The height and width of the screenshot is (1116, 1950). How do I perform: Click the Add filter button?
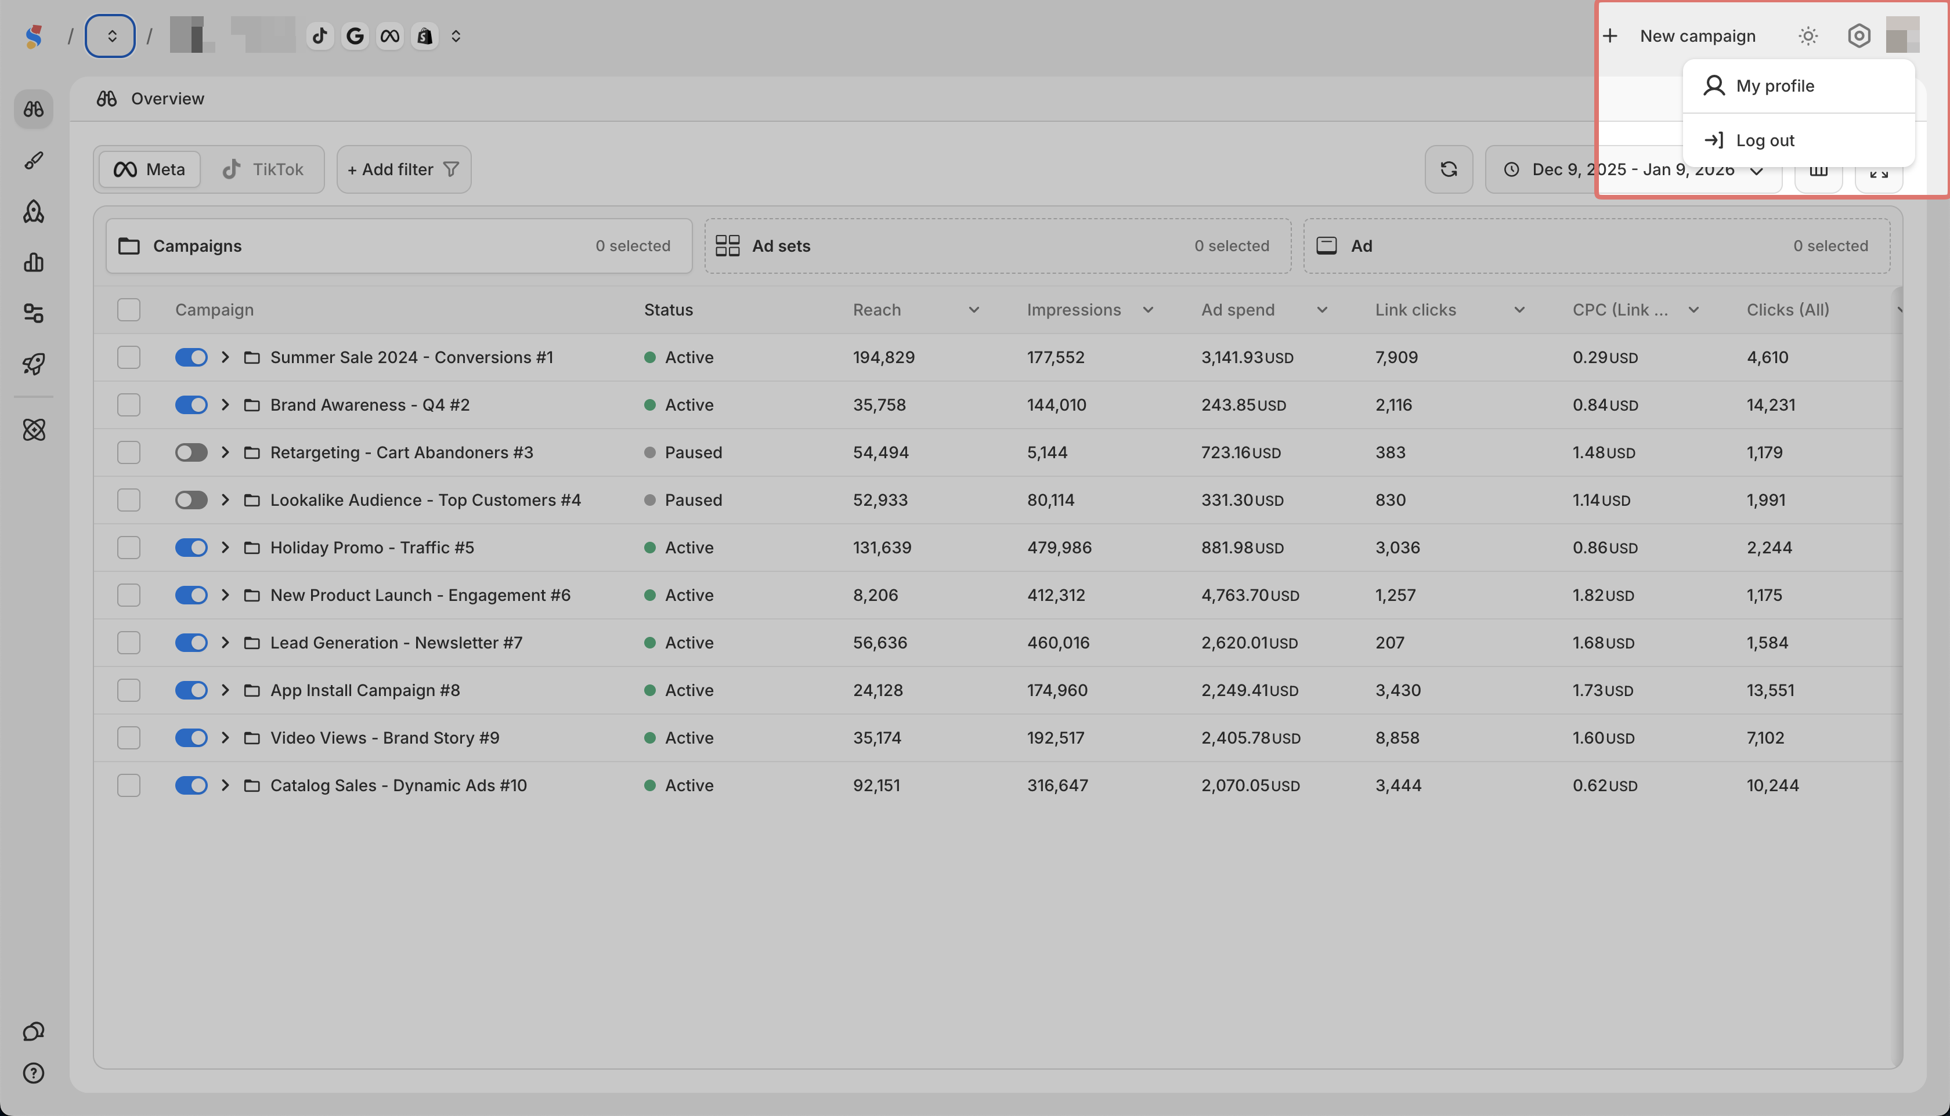point(403,169)
